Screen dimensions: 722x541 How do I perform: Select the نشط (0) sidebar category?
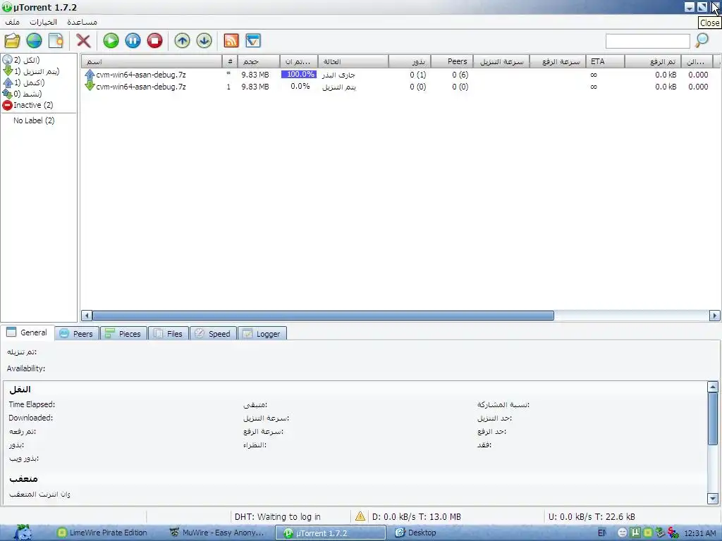(23, 94)
